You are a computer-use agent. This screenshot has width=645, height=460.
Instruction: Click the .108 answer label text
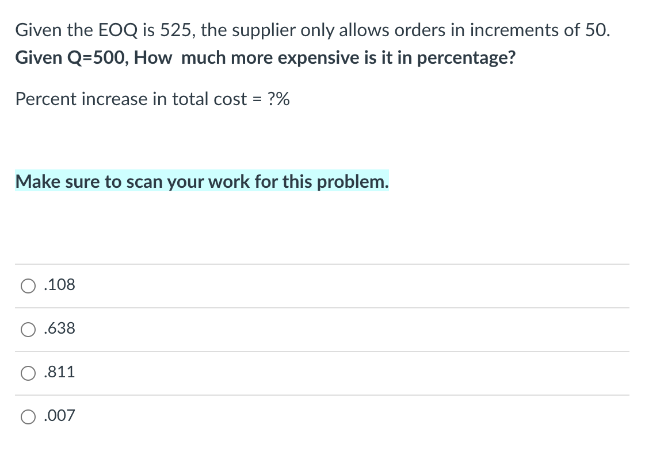pos(60,285)
